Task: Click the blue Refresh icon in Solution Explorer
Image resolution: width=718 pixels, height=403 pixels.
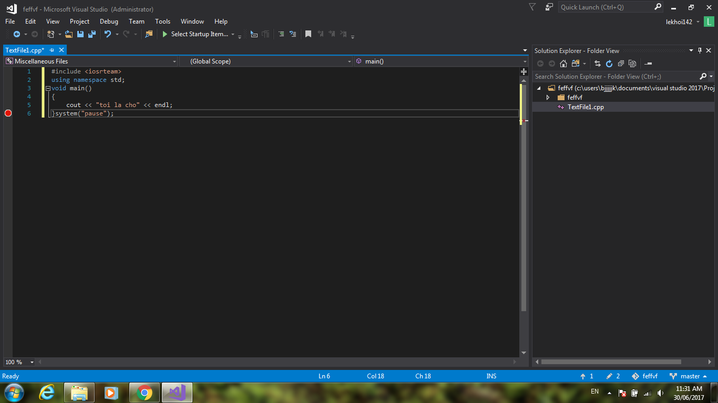Action: pos(609,63)
